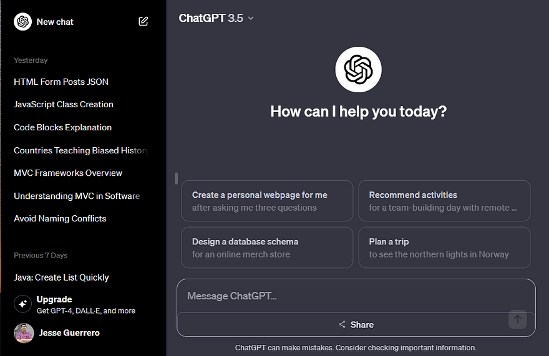549x356 pixels.
Task: Click the sparkle Upgrade icon
Action: point(22,304)
